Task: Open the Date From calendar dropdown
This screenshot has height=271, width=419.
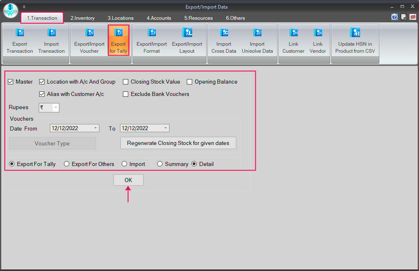Action: (x=95, y=128)
